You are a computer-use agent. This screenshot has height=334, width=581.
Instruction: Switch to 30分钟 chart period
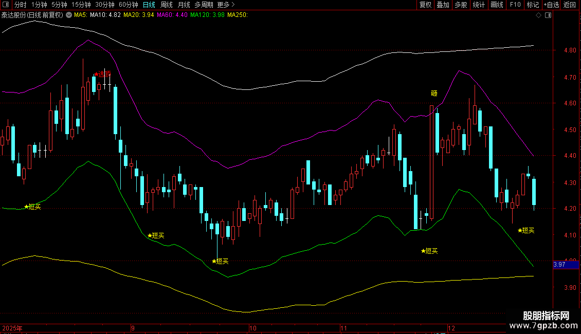click(x=105, y=5)
